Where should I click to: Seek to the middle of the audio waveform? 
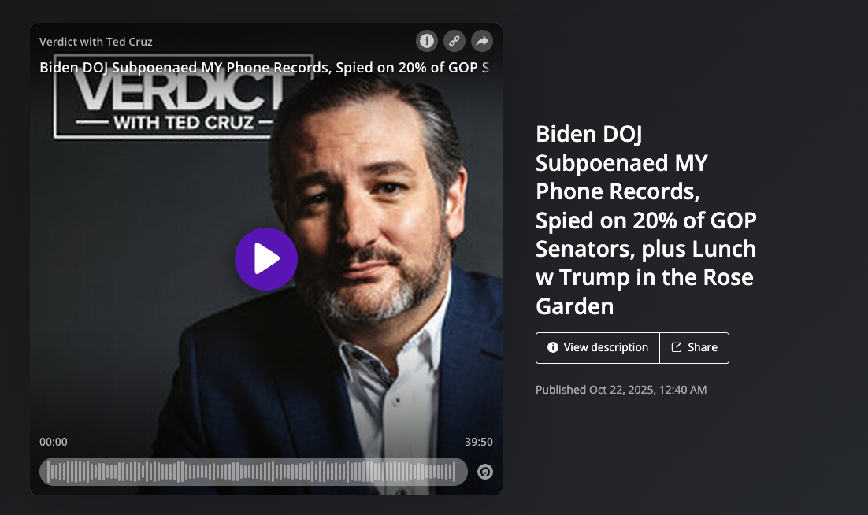(x=254, y=472)
